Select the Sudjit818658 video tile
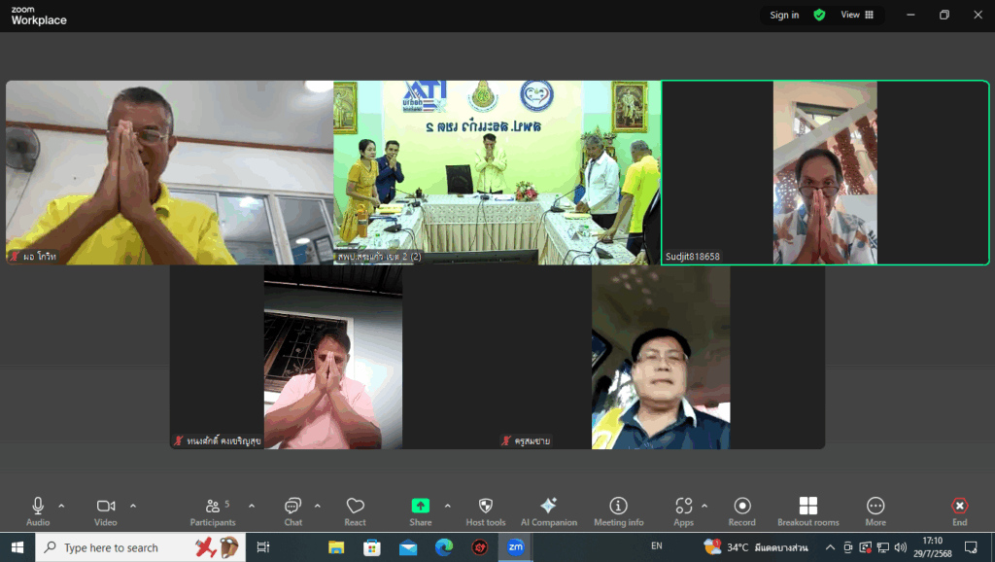This screenshot has height=562, width=995. tap(825, 172)
